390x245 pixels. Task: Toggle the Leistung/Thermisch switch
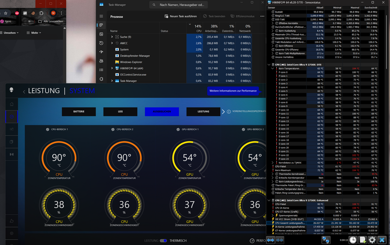click(x=163, y=241)
